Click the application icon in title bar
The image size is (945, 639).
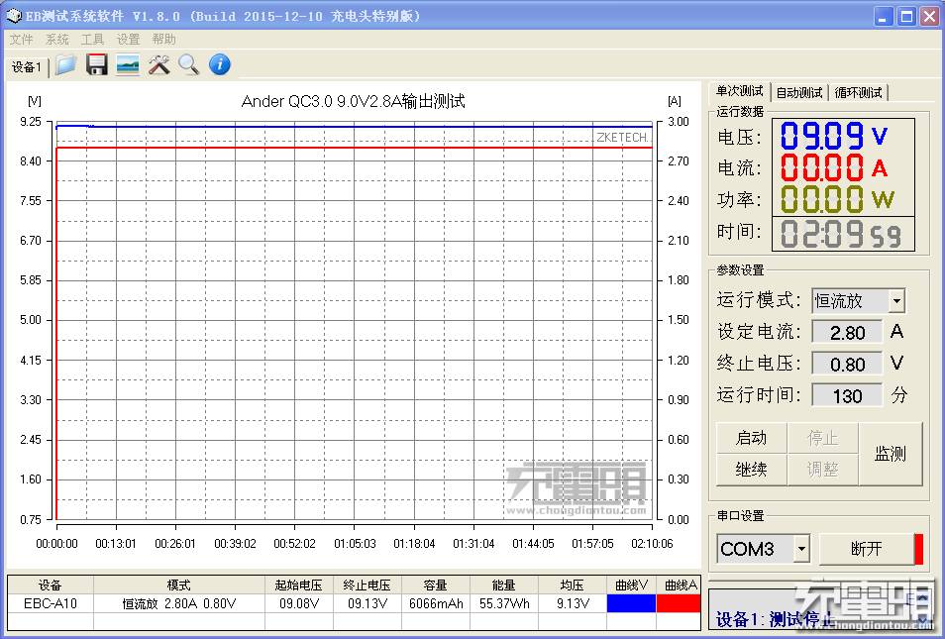tap(13, 16)
